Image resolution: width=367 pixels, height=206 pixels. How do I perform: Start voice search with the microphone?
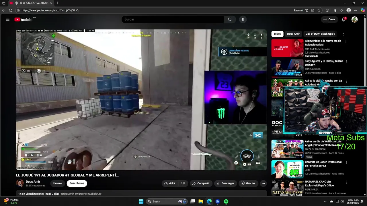(x=243, y=19)
